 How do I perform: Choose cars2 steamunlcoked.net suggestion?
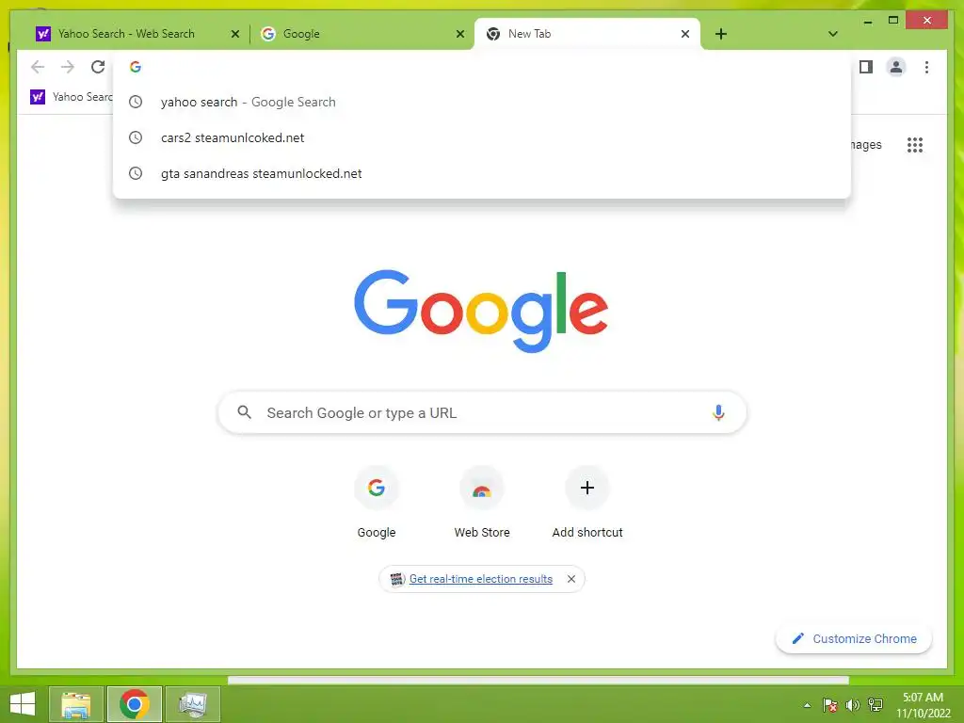click(x=482, y=137)
